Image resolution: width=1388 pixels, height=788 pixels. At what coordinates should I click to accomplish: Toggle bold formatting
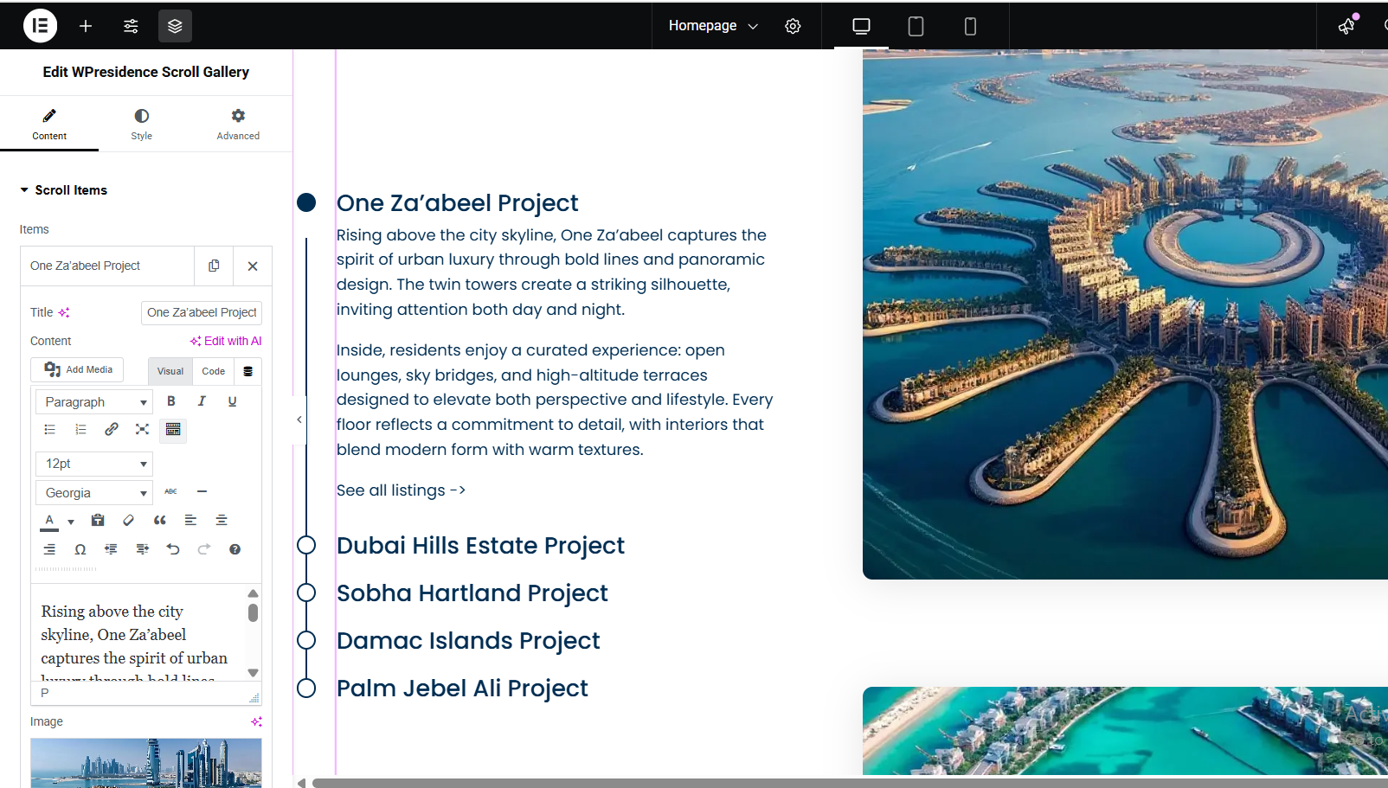coord(171,401)
